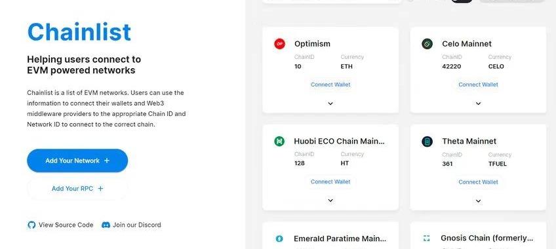
Task: Click the Emerald Paratime logo icon
Action: (279, 239)
